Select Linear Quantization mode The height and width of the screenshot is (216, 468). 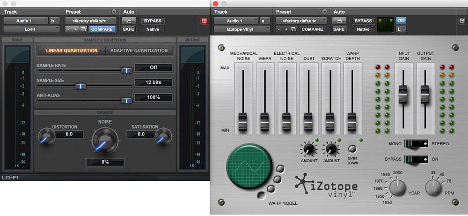click(x=72, y=51)
